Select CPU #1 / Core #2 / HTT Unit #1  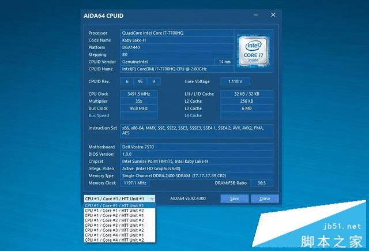[x=119, y=215]
